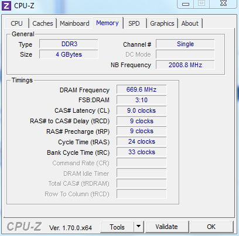Screen dimensions: 239x236
Task: Click the 33 clocks tRC value
Action: (142, 152)
